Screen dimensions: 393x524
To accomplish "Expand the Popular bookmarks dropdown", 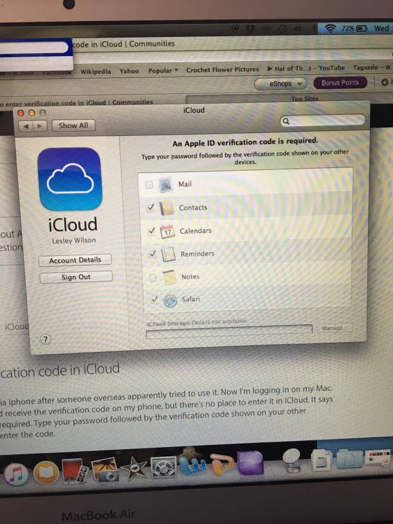I will coord(163,70).
